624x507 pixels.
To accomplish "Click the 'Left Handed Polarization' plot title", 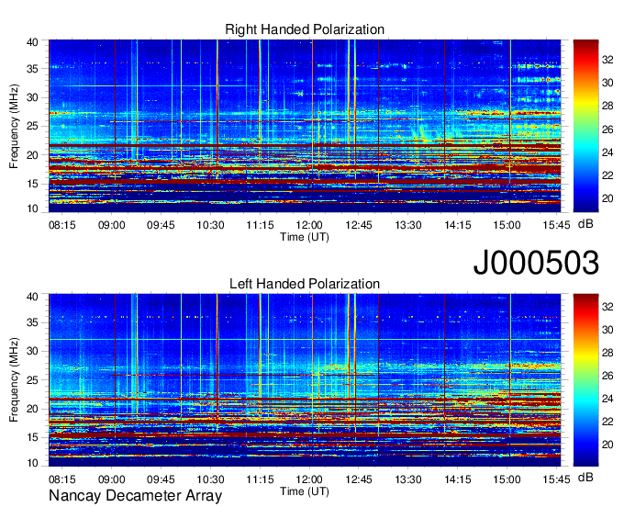I will click(305, 284).
